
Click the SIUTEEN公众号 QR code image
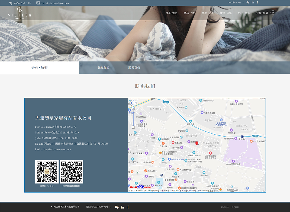[x=47, y=172]
